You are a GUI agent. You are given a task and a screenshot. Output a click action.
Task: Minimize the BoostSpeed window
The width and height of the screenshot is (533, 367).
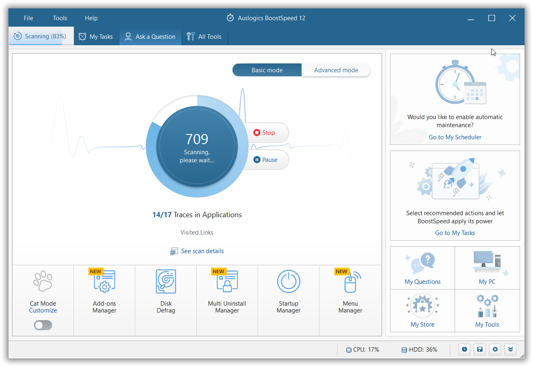tap(471, 18)
